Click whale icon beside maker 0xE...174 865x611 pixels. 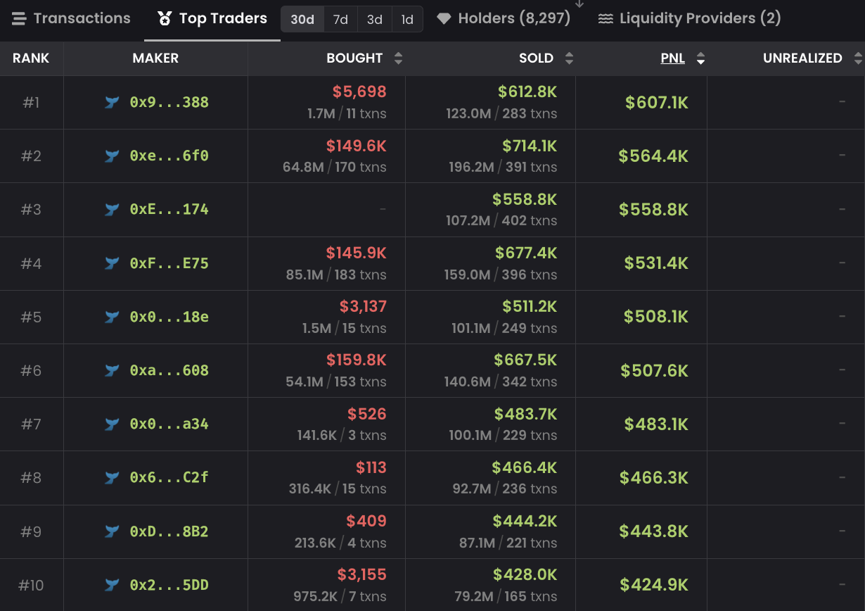coord(112,210)
